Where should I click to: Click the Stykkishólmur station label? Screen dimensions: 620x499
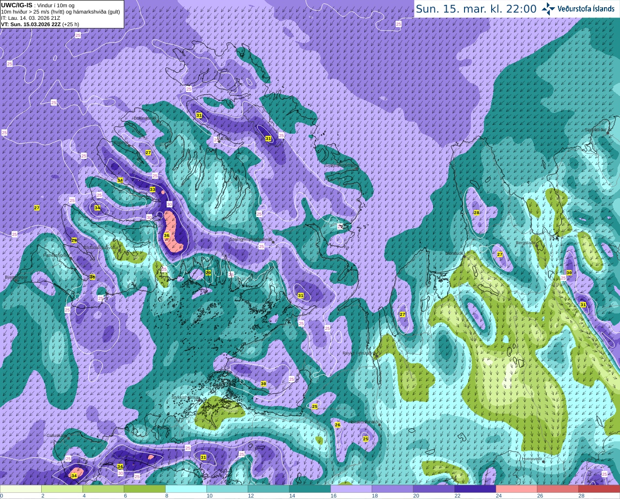tap(186, 397)
